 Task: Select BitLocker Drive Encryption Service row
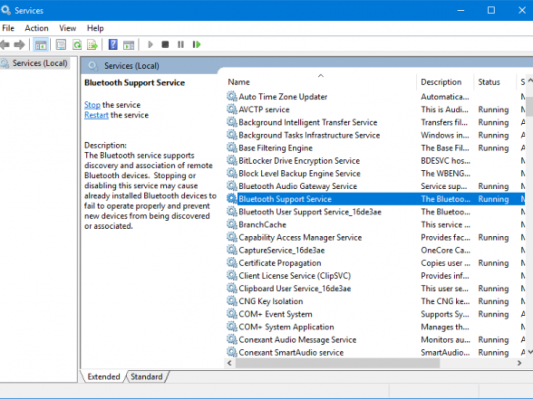[376, 161]
